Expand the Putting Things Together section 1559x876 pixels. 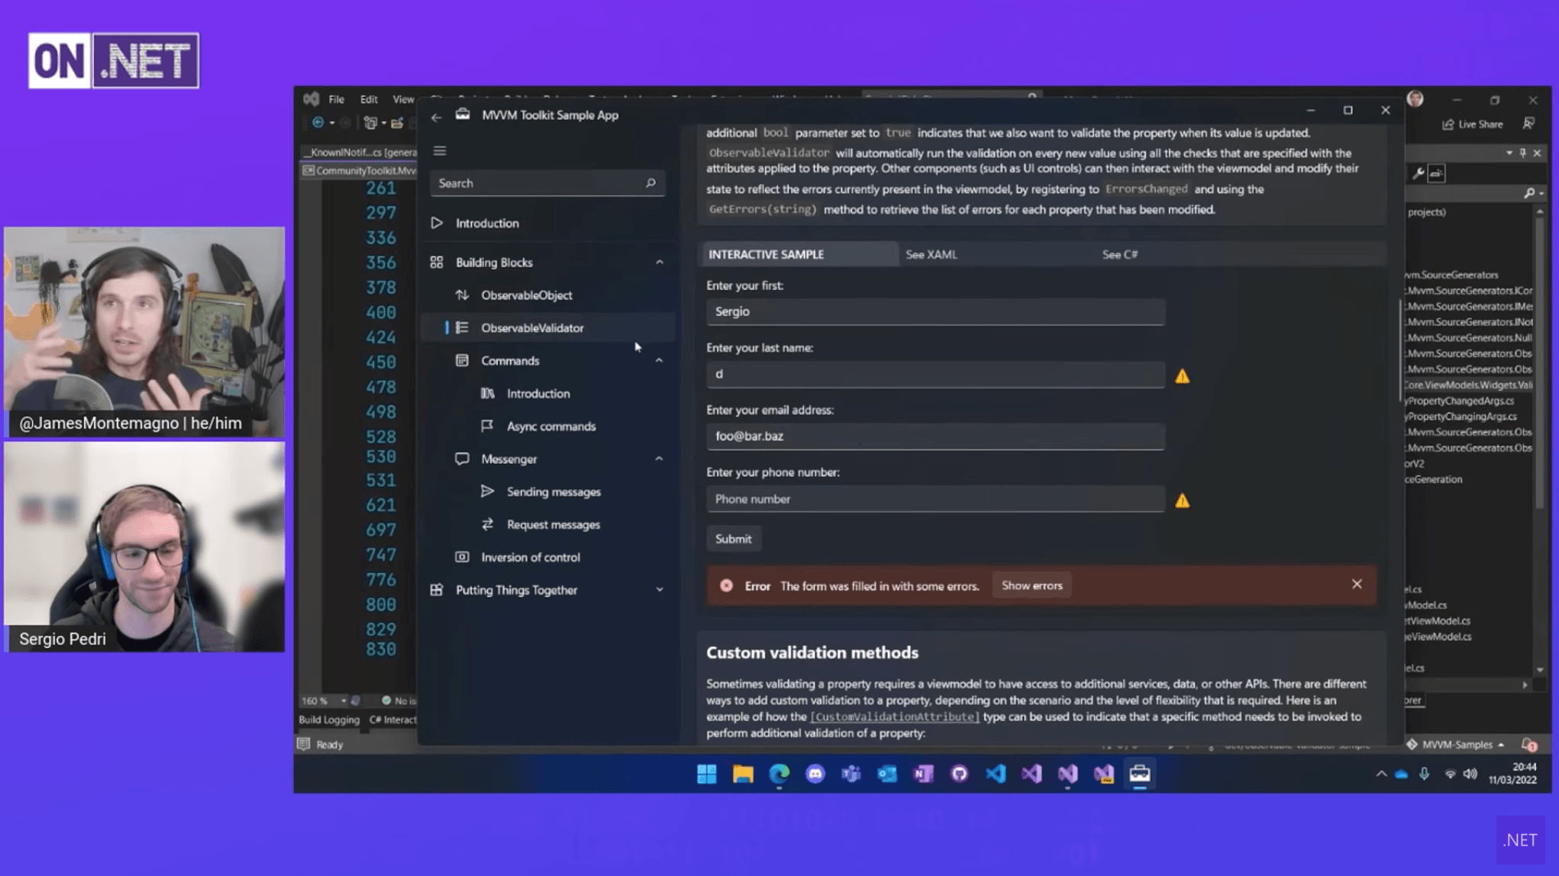click(660, 591)
